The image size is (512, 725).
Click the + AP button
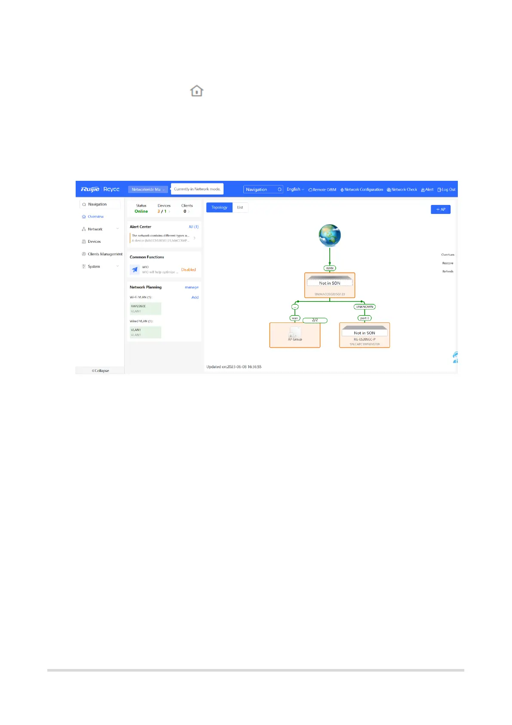point(441,209)
